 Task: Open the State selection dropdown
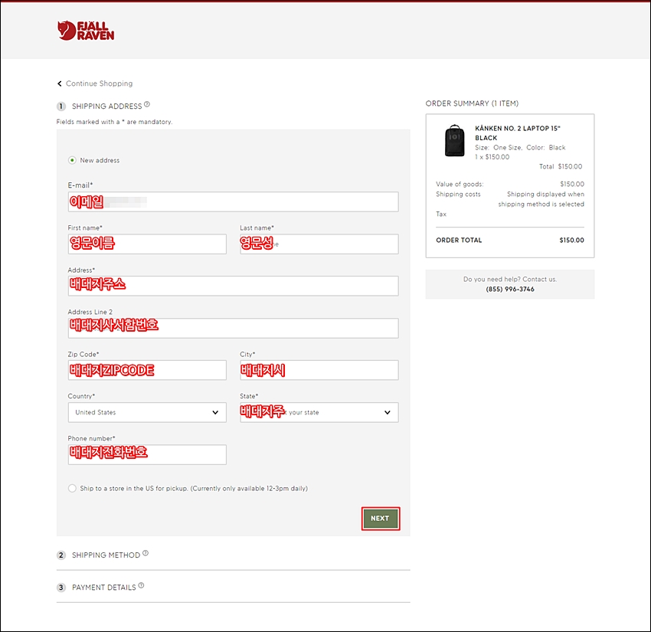319,412
